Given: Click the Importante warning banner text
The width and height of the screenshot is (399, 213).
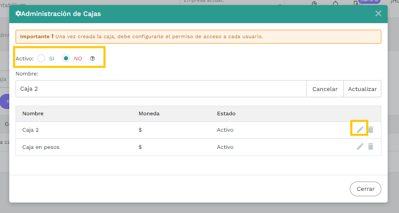Looking at the screenshot, I should 142,36.
